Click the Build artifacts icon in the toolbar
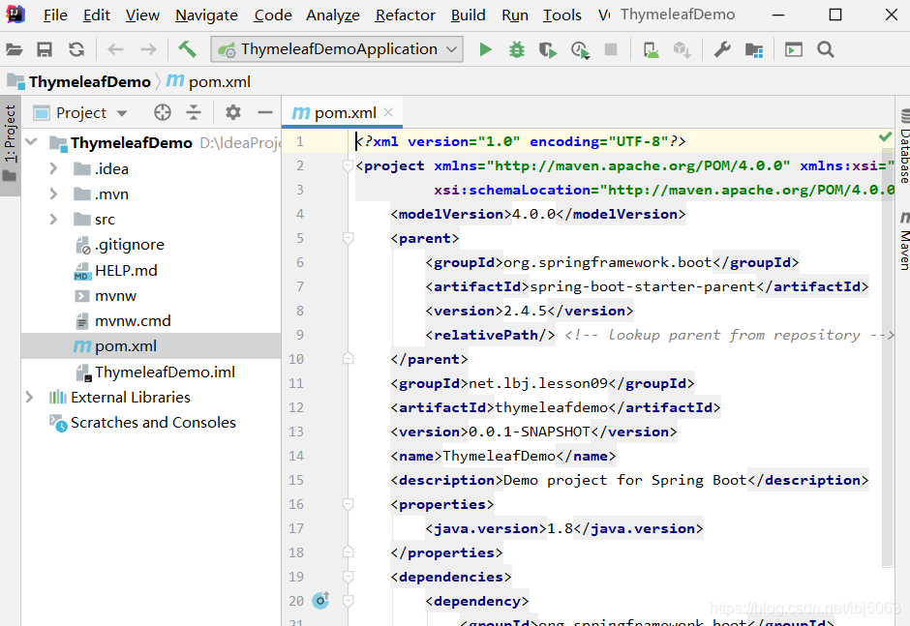The image size is (910, 626). pos(682,50)
